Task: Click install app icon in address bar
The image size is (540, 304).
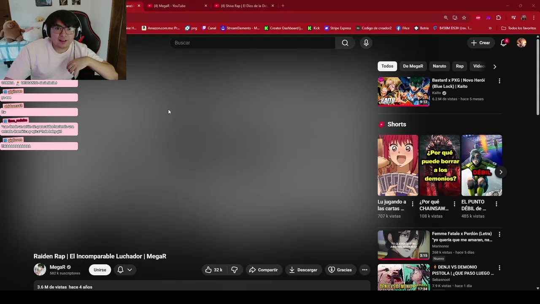Action: 455,18
